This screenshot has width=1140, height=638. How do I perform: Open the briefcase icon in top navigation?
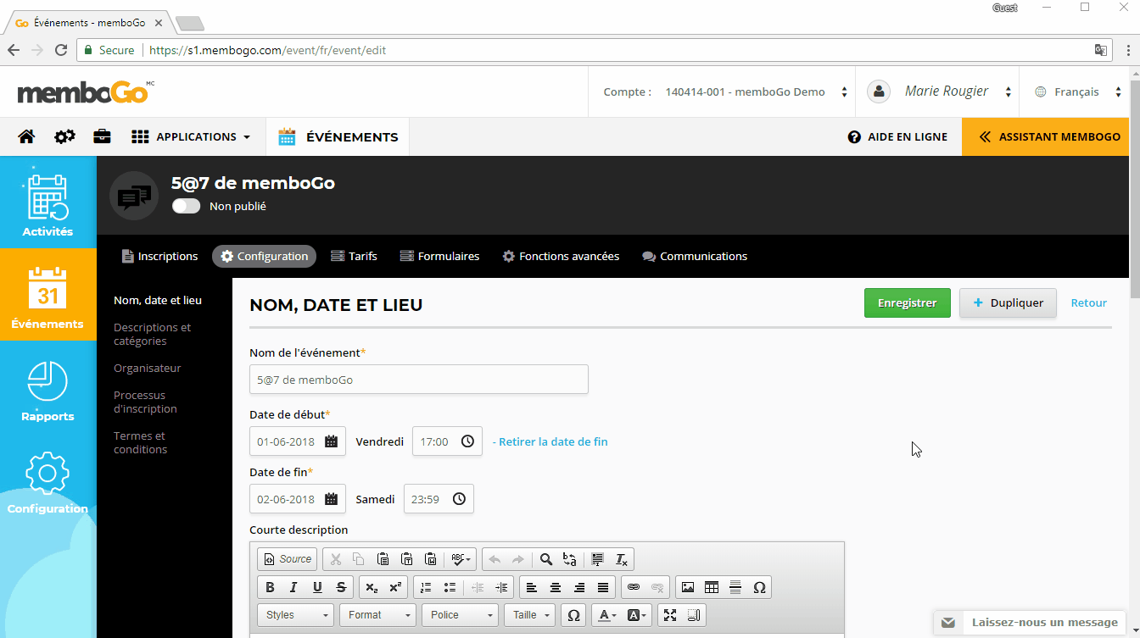coord(102,136)
